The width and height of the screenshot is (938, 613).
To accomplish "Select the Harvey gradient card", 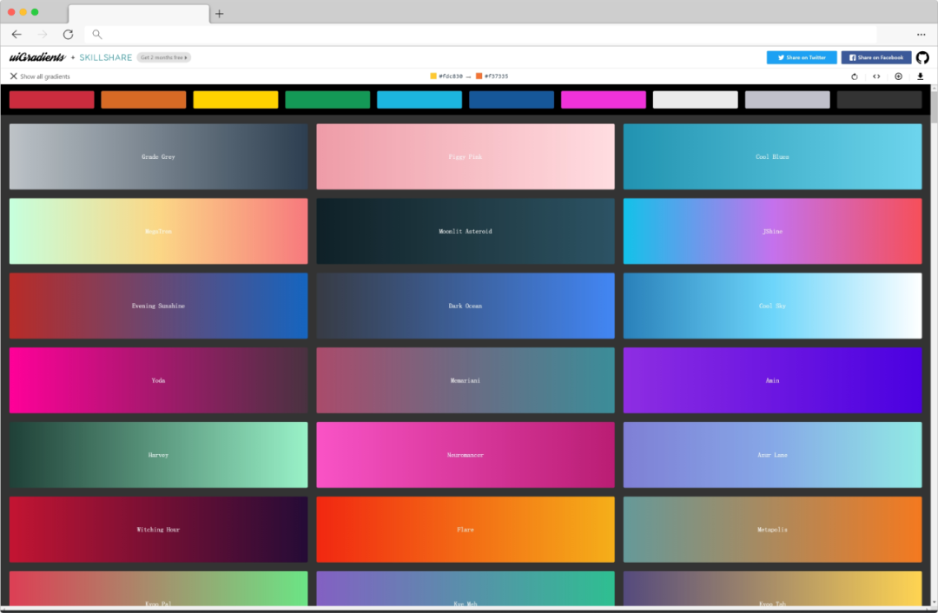I will 159,455.
